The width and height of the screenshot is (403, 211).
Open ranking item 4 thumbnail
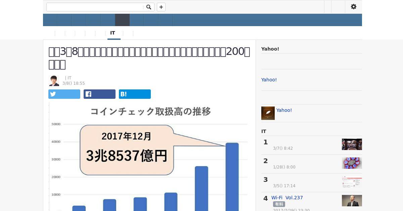coord(352,201)
